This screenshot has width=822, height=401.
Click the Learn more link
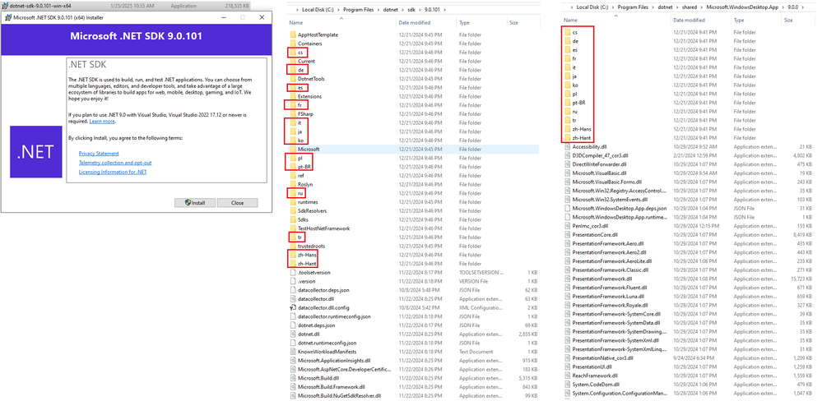(102, 122)
